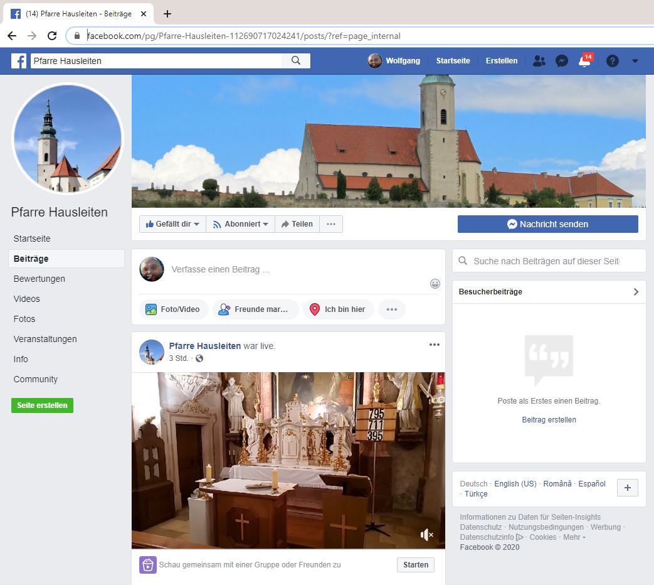The width and height of the screenshot is (654, 585).
Task: Go to Startseite in the top header
Action: pyautogui.click(x=453, y=61)
